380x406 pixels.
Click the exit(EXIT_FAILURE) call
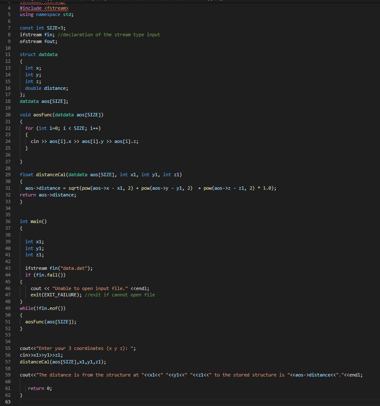(54, 295)
